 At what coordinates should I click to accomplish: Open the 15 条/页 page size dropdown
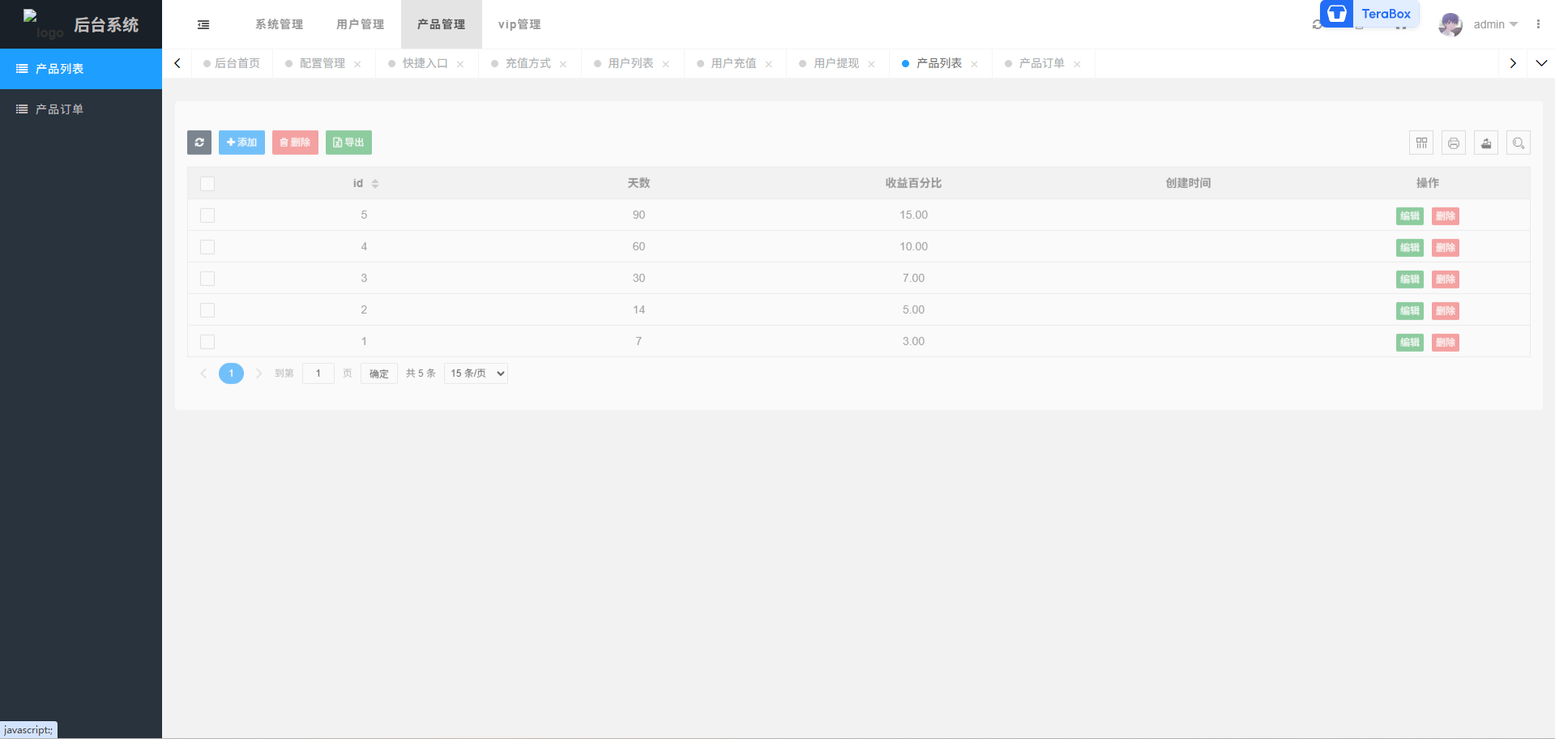click(x=476, y=374)
